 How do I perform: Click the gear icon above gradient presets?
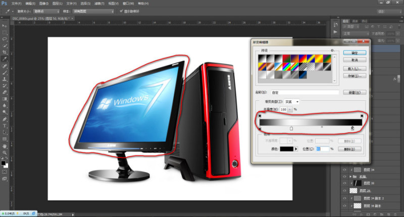(332, 50)
